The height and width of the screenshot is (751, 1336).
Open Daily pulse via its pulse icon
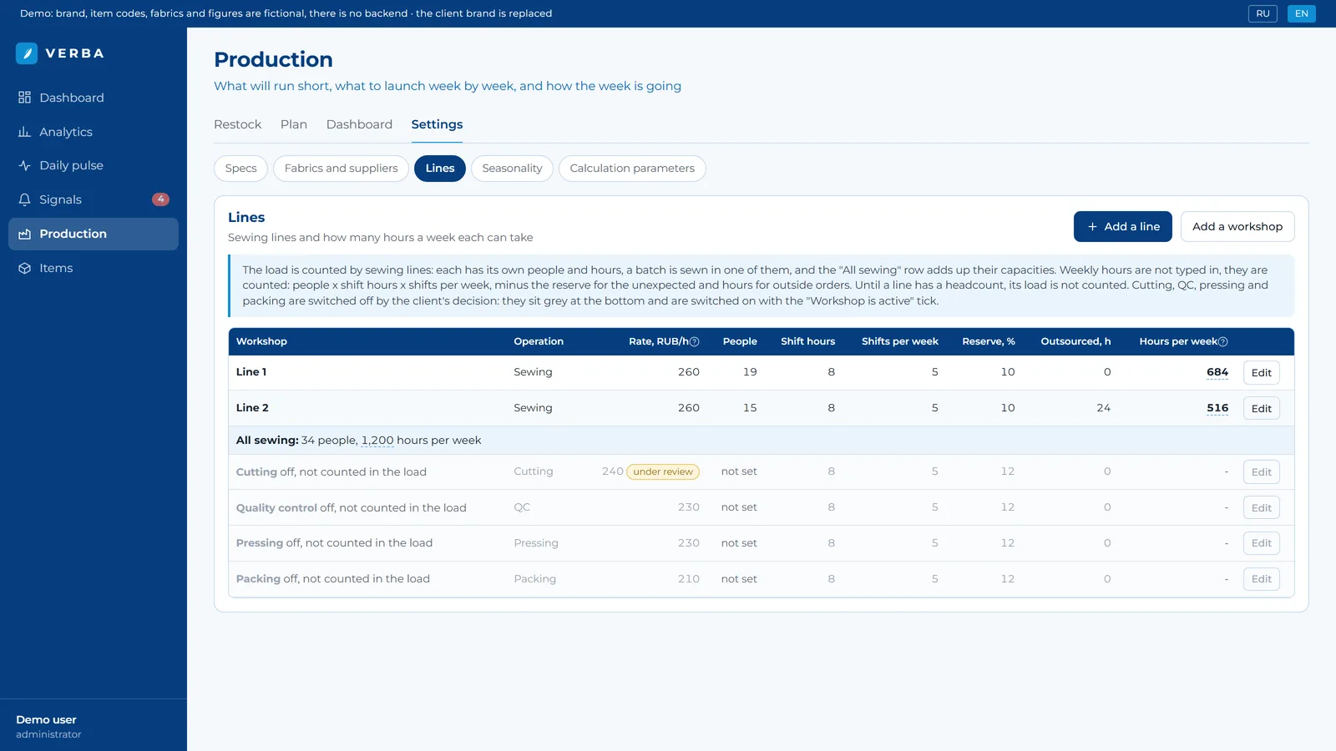click(24, 165)
